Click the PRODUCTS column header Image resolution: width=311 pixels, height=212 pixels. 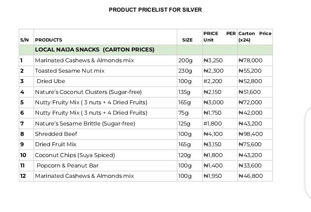48,40
